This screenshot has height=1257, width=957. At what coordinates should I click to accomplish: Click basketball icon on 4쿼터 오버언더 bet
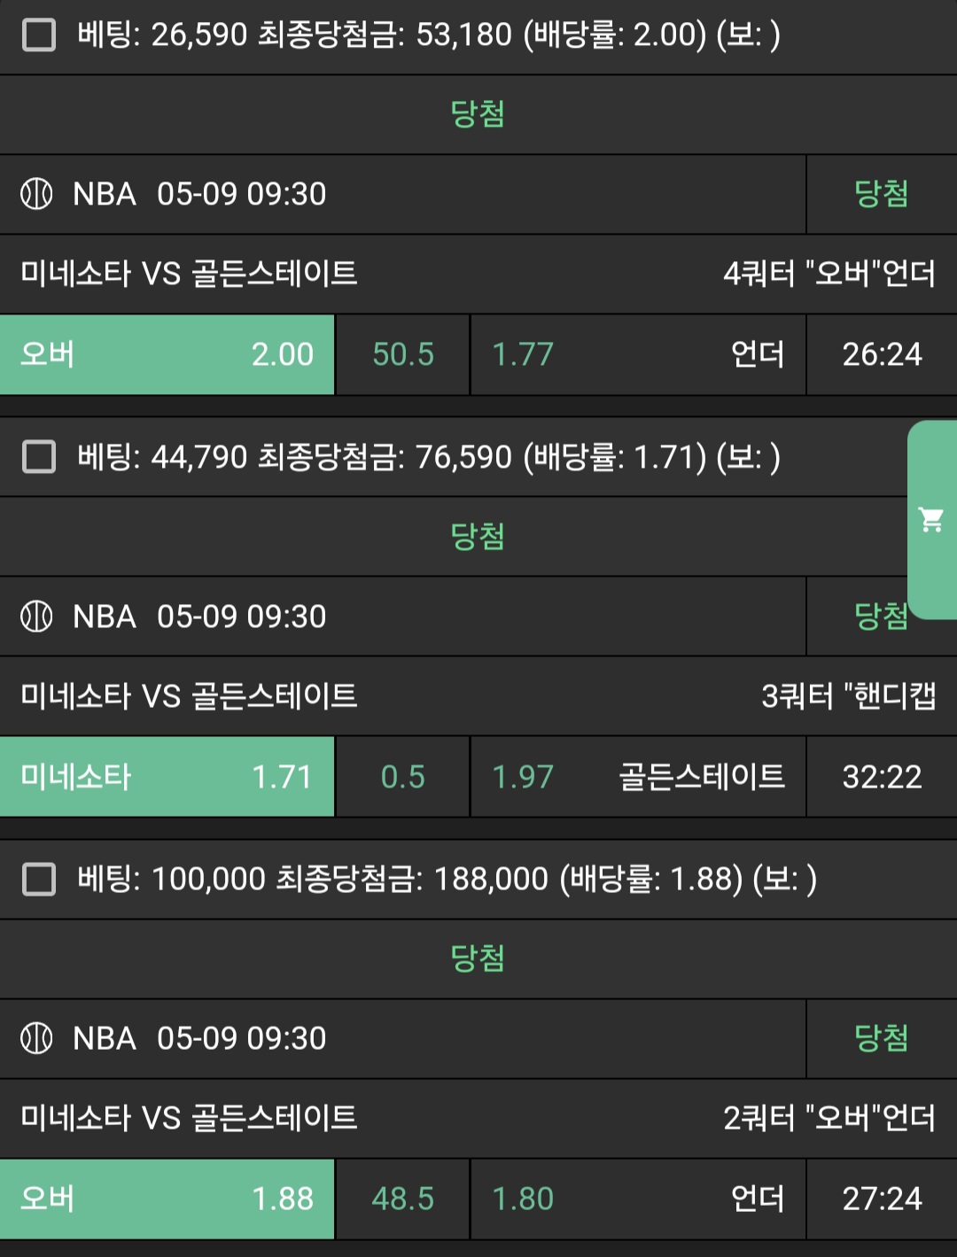tap(36, 194)
